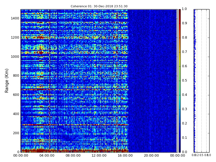Click the 0.9 colorbar tick label
The image size is (216, 162).
click(184, 23)
